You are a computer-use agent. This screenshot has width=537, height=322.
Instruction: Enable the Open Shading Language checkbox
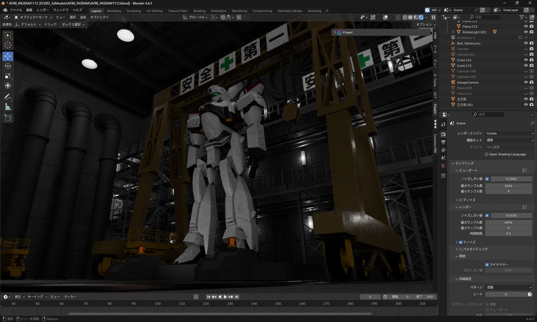click(487, 154)
